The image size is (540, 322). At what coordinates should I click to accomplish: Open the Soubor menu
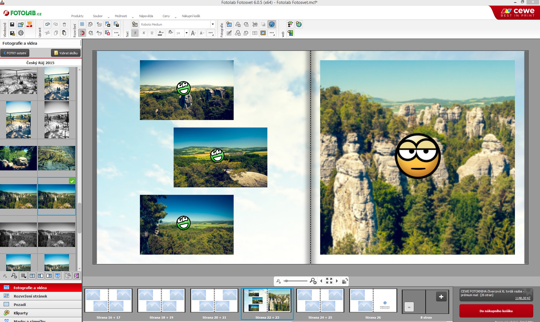pyautogui.click(x=98, y=16)
